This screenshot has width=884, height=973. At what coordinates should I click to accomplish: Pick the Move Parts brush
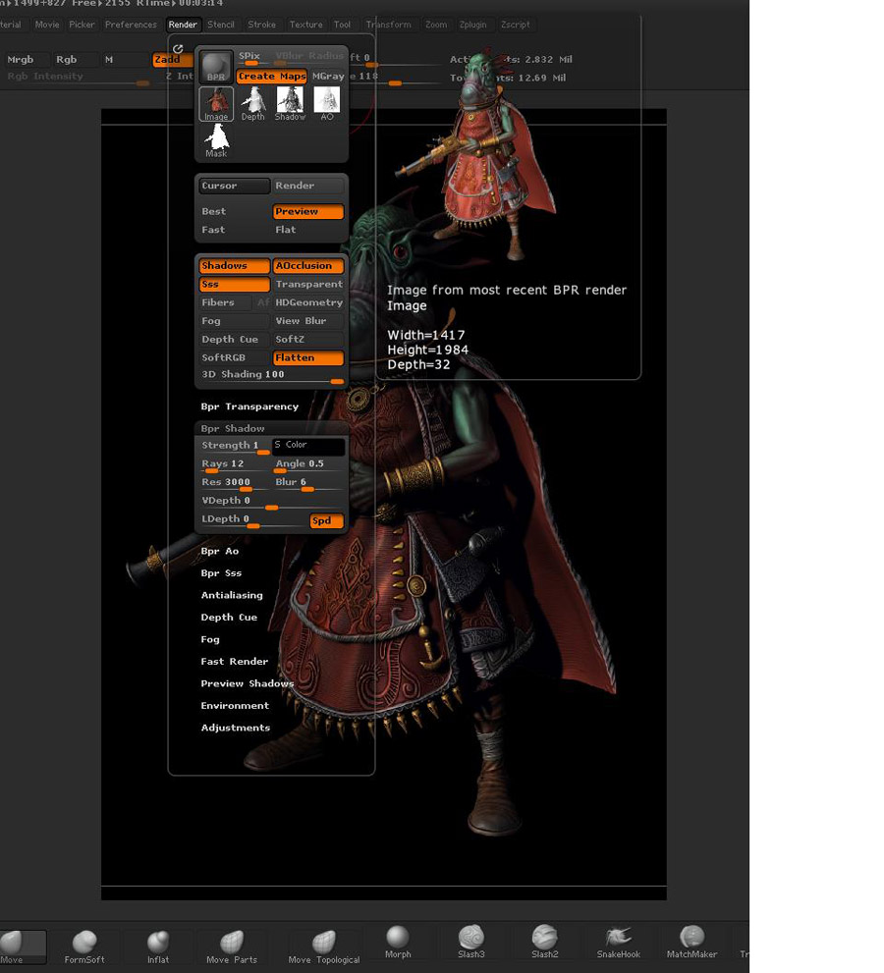232,946
